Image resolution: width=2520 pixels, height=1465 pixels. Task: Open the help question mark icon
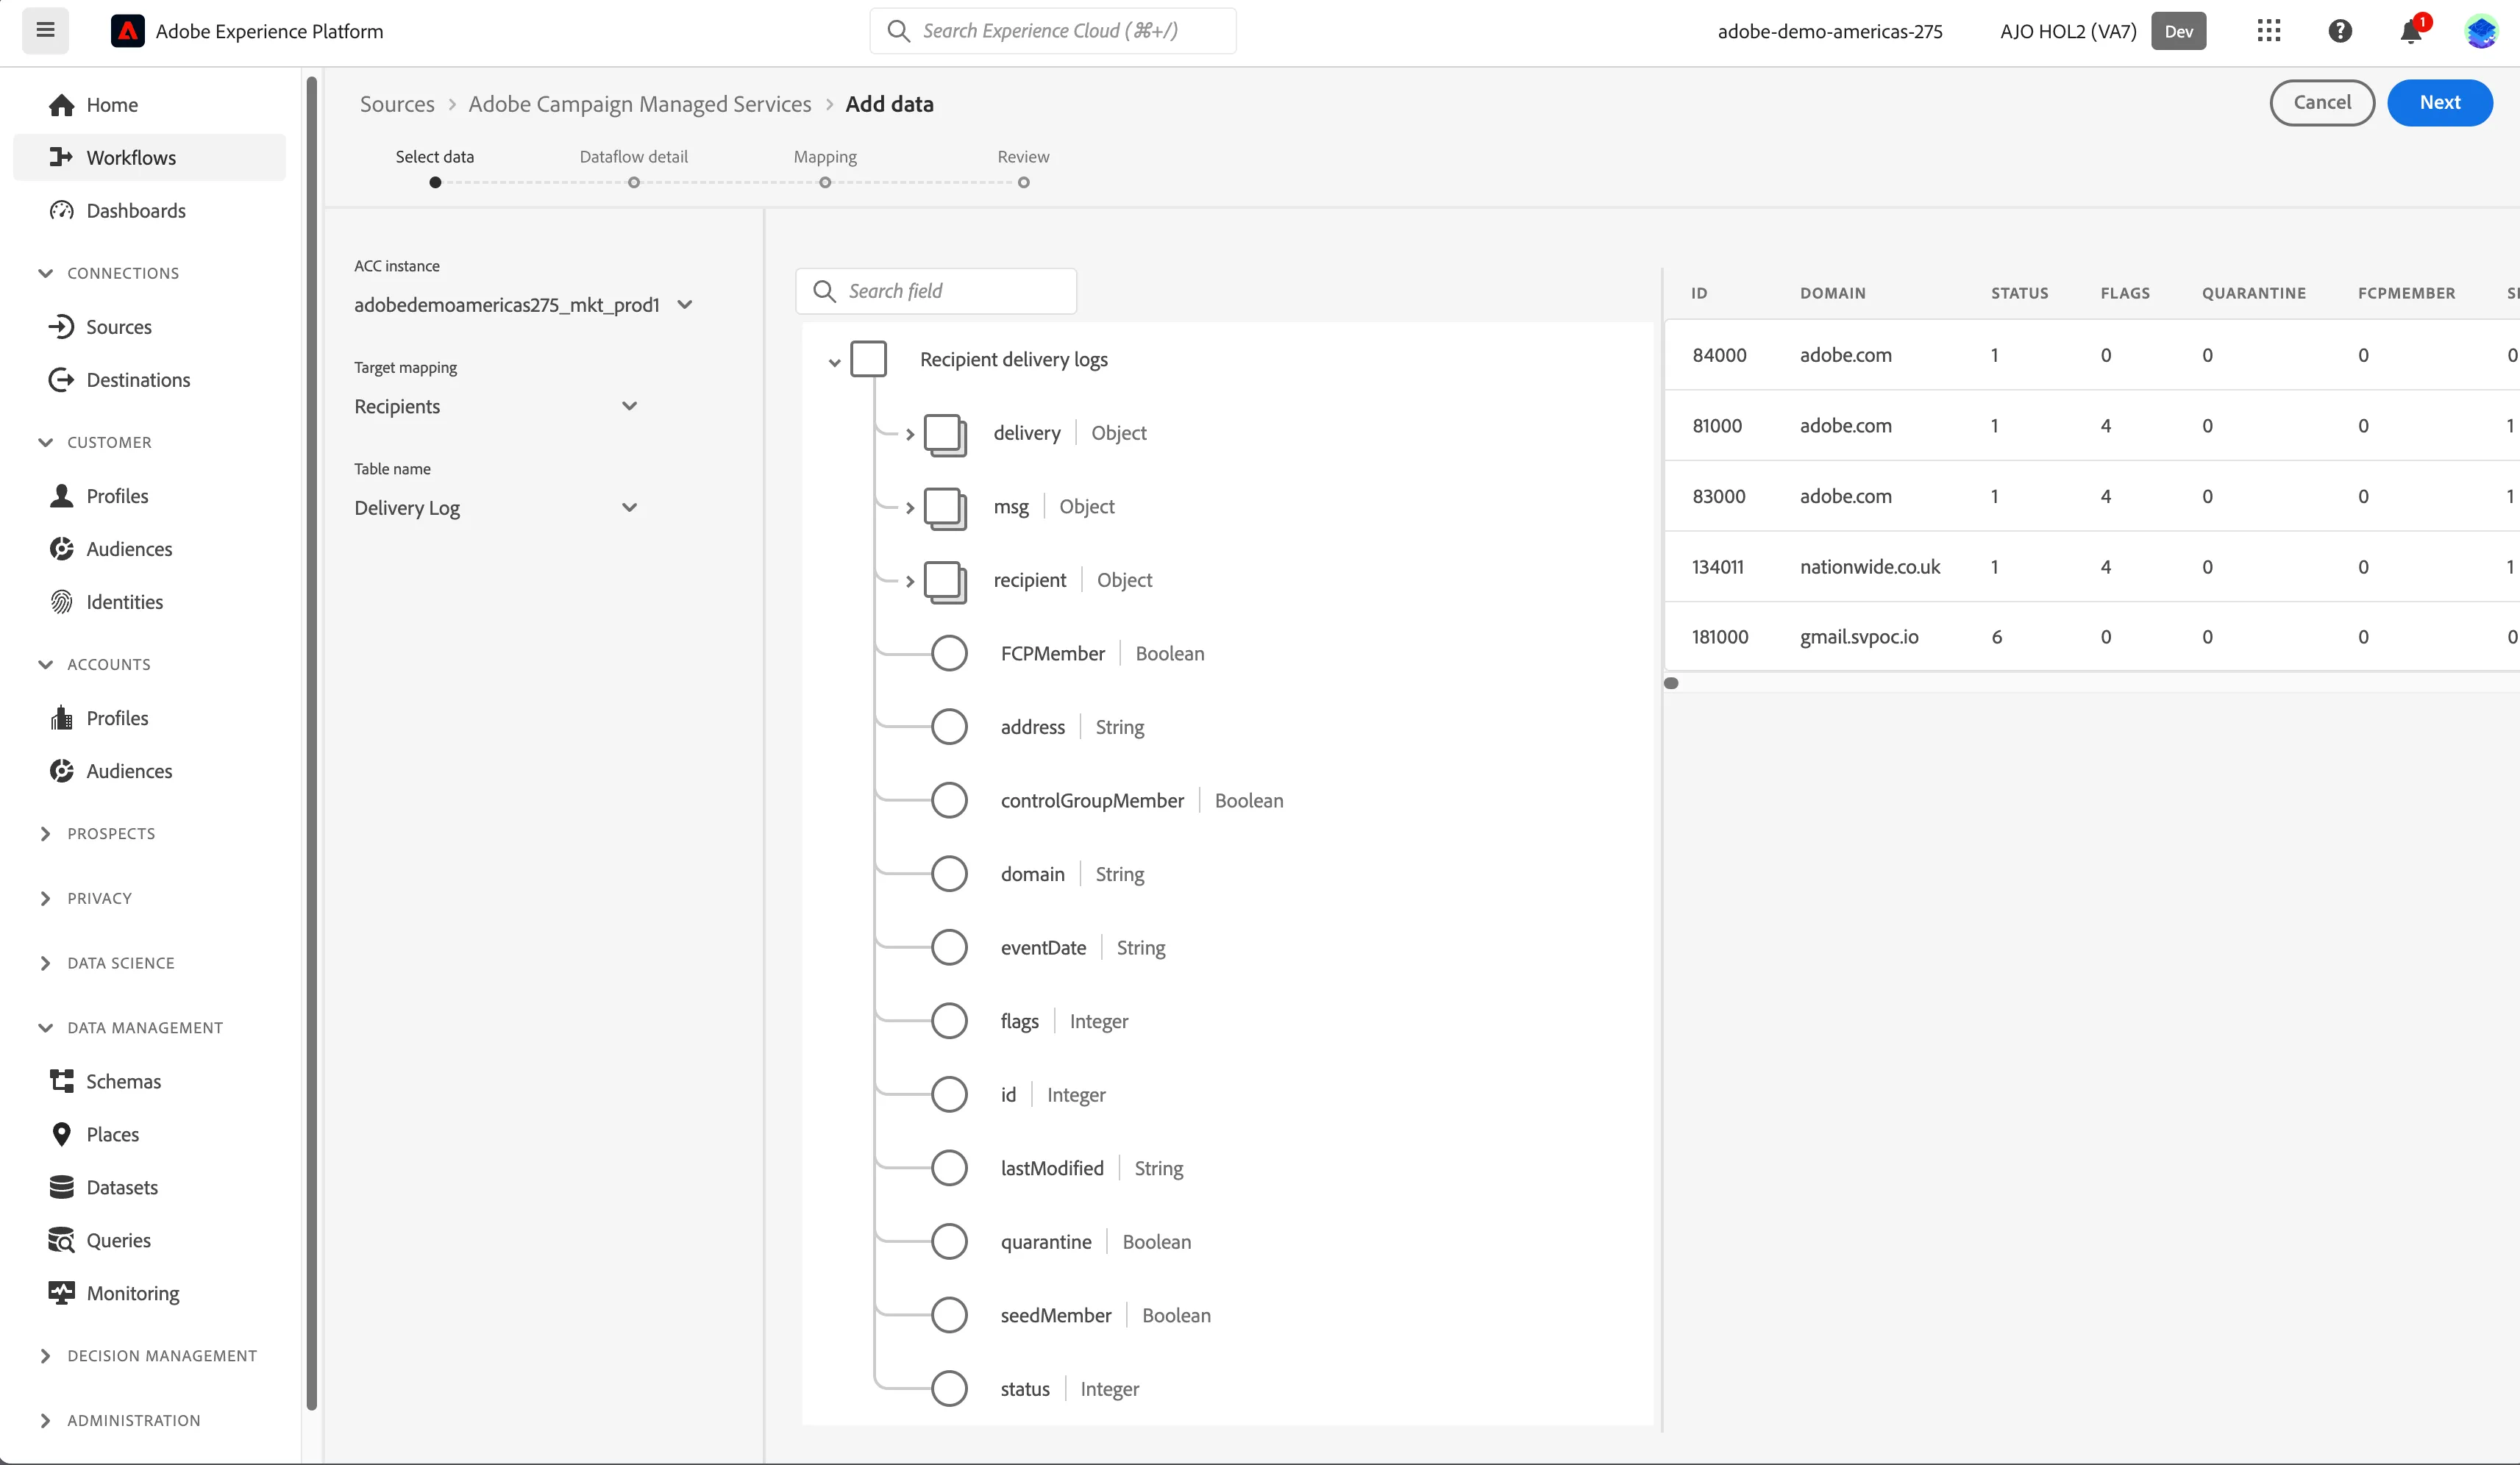[x=2340, y=31]
